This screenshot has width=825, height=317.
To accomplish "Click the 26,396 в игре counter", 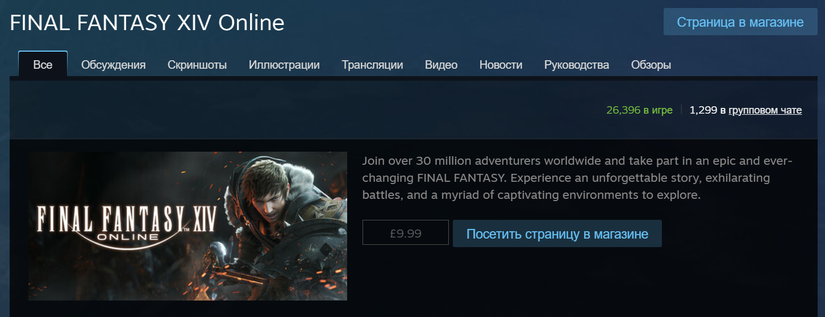I will [639, 110].
